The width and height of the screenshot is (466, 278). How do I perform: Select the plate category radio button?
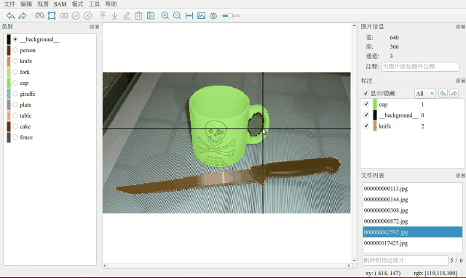click(15, 105)
